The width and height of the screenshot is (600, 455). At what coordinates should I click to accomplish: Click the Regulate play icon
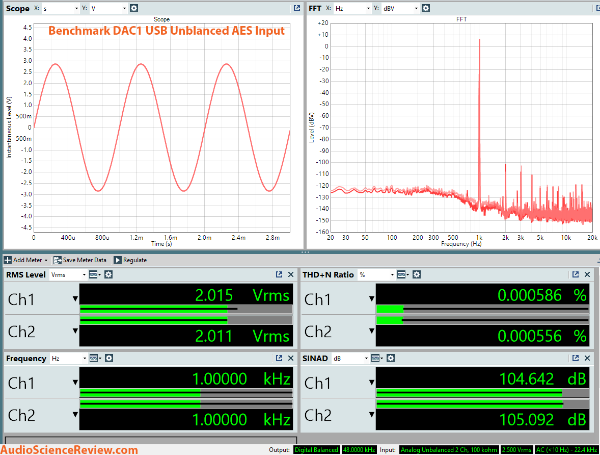(118, 260)
